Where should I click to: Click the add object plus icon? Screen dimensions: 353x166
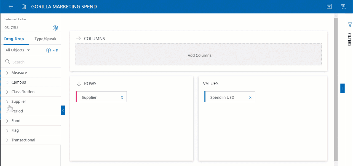coord(48,50)
